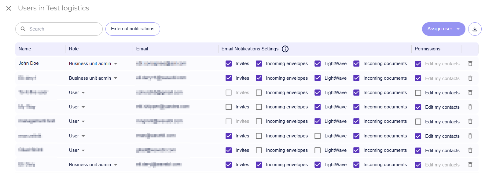
Task: Uncheck Incoming documents for John Doe
Action: point(356,64)
